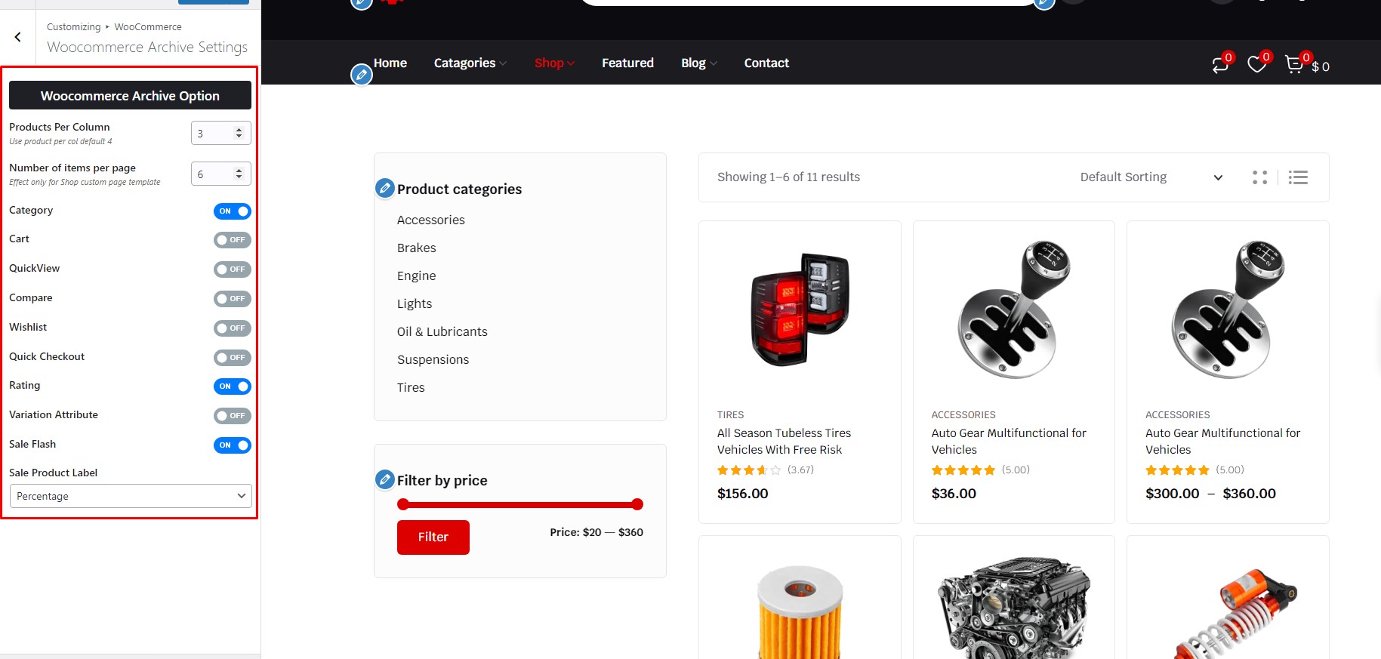Edit the Product categories widget via pencil icon
The height and width of the screenshot is (659, 1381).
(x=385, y=189)
